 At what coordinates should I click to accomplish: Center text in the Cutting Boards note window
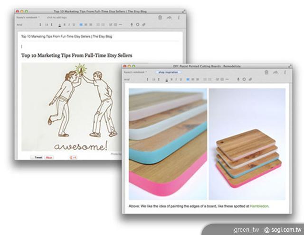point(193,79)
